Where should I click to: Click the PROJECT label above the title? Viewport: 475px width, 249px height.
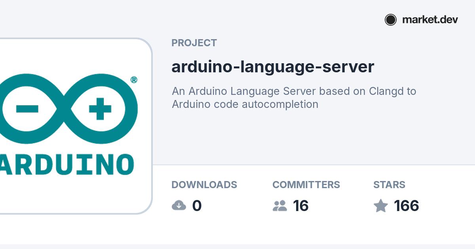[x=194, y=43]
